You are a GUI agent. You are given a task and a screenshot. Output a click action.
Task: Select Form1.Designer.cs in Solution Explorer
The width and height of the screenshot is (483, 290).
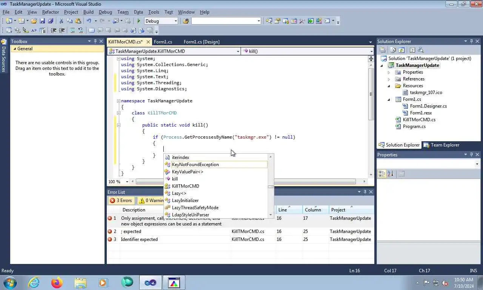428,106
